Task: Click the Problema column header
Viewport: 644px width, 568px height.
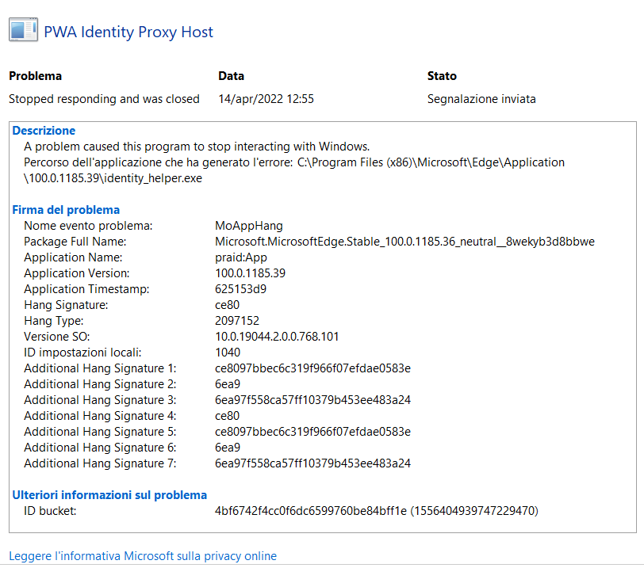Action: [36, 76]
